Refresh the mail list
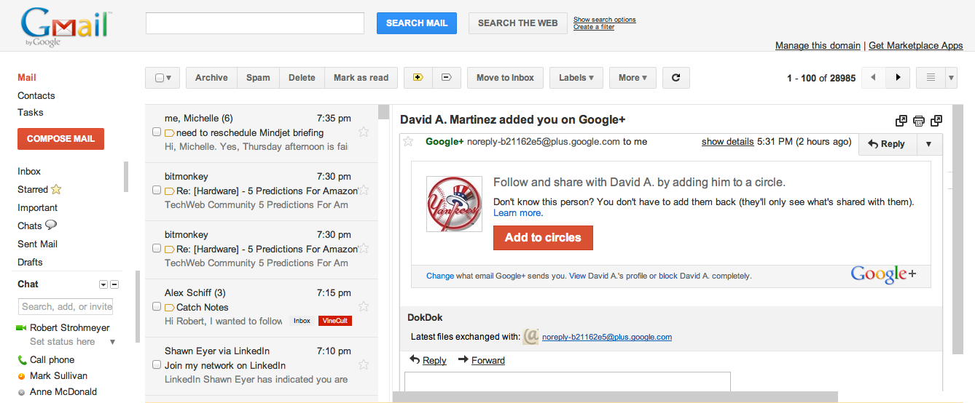This screenshot has height=403, width=975. click(x=676, y=78)
